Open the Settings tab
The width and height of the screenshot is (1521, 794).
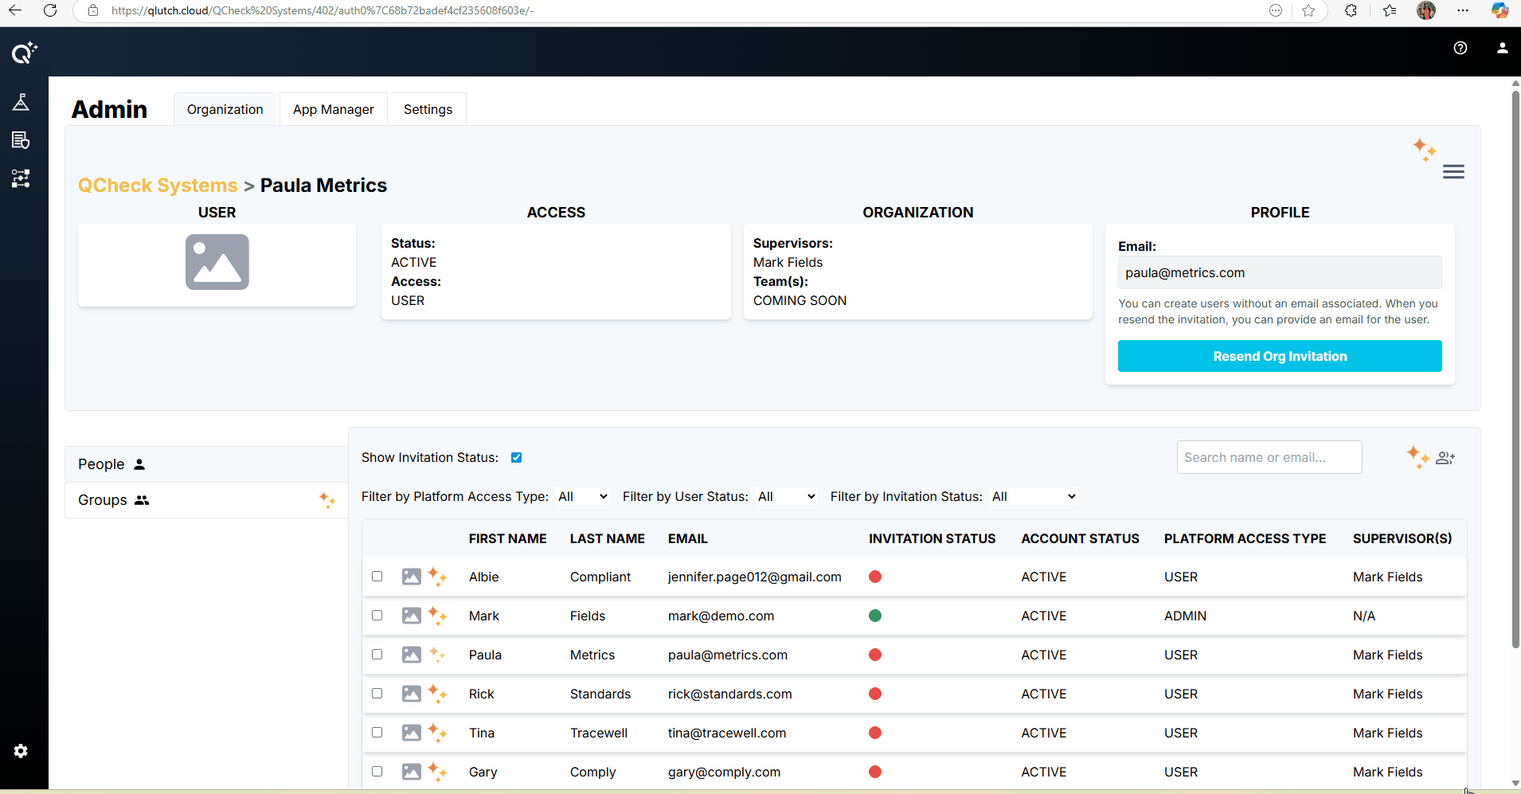pos(428,110)
